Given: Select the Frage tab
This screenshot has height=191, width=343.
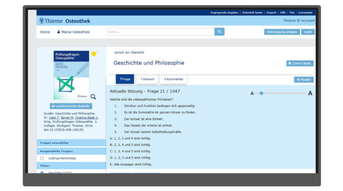Looking at the screenshot, I should tap(125, 79).
